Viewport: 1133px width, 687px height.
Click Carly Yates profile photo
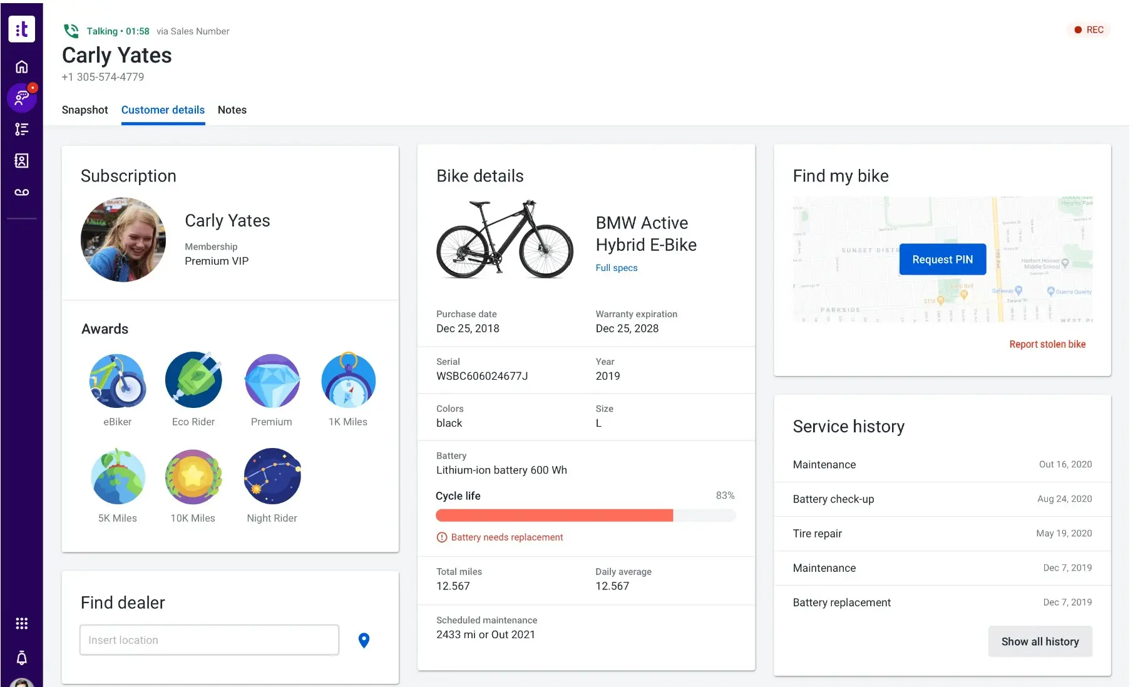(123, 240)
